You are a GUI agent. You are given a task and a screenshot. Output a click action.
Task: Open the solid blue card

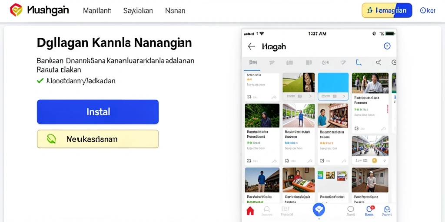click(x=333, y=87)
